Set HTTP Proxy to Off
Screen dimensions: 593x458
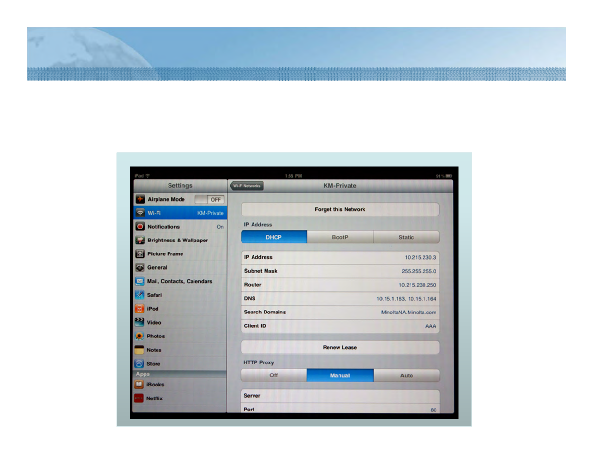tap(274, 375)
